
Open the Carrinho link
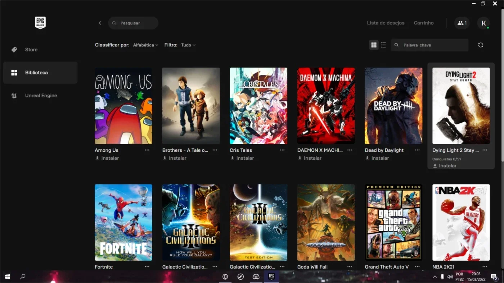pyautogui.click(x=424, y=23)
